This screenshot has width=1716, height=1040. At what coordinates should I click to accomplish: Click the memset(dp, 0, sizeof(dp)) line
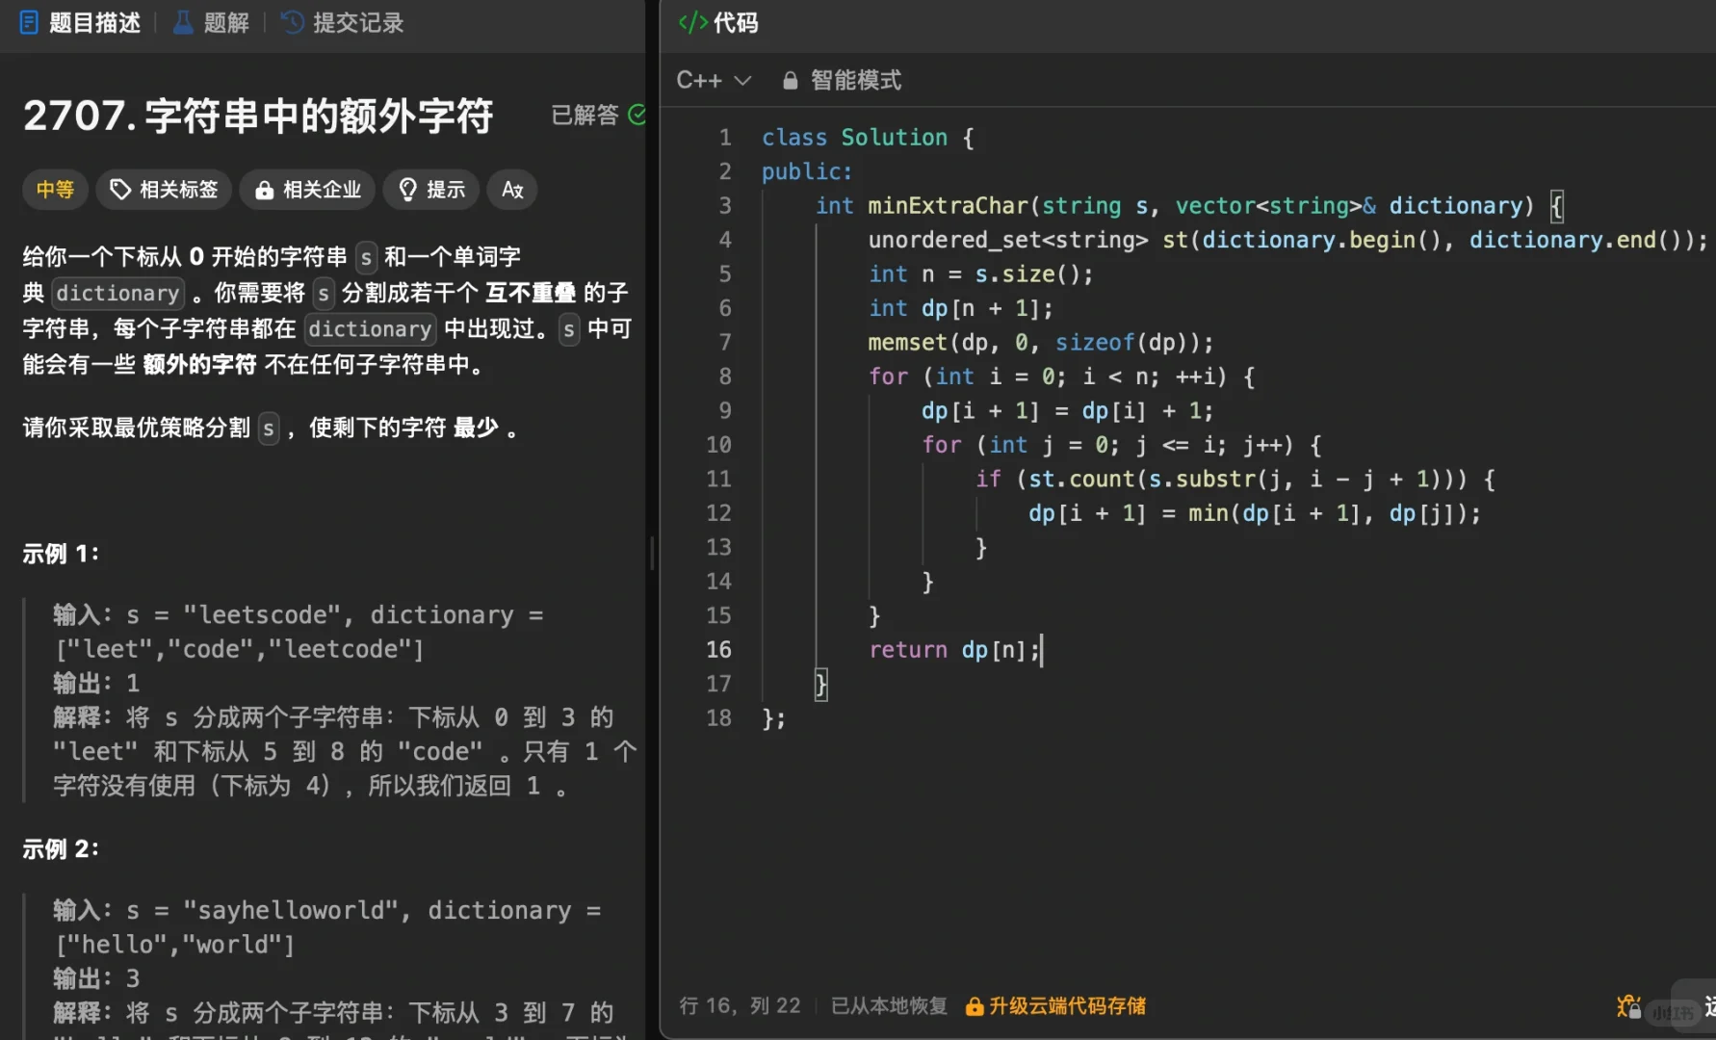1041,343
